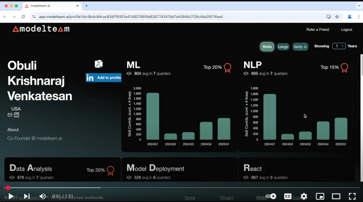The height and width of the screenshot is (202, 363).
Task: Click the code icon beside NLP 695 avg
Action: point(246,74)
